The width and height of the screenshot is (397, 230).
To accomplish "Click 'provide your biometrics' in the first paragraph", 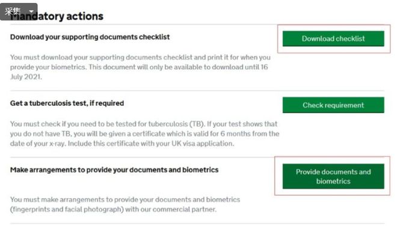I will [x=48, y=67].
